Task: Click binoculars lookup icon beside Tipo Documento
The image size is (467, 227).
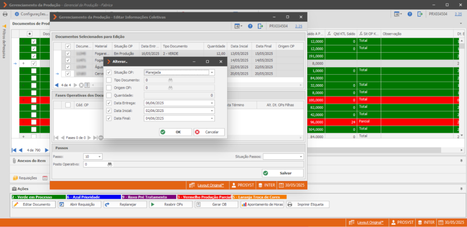Action: 171,80
